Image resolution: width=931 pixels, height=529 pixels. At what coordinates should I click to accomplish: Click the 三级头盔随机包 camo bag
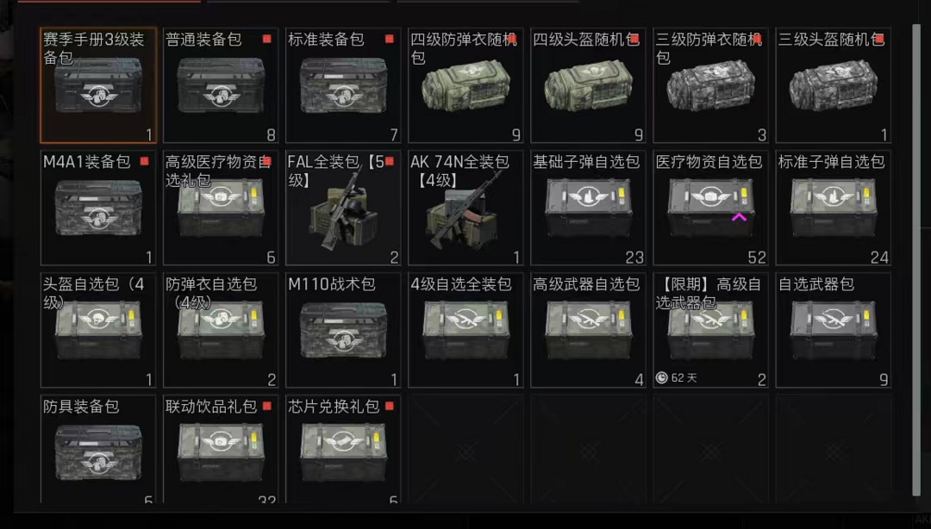pos(833,85)
